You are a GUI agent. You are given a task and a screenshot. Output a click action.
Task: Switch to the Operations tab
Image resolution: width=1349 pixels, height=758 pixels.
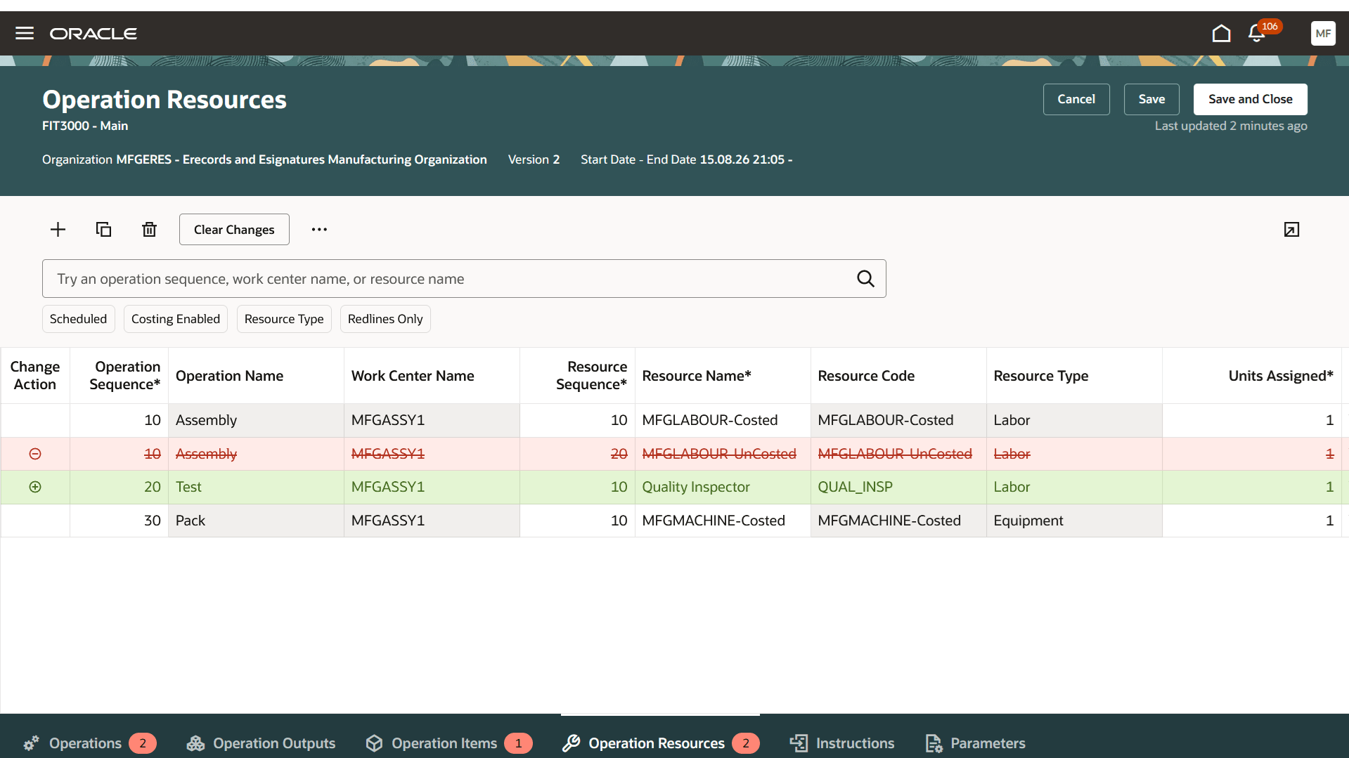89,743
